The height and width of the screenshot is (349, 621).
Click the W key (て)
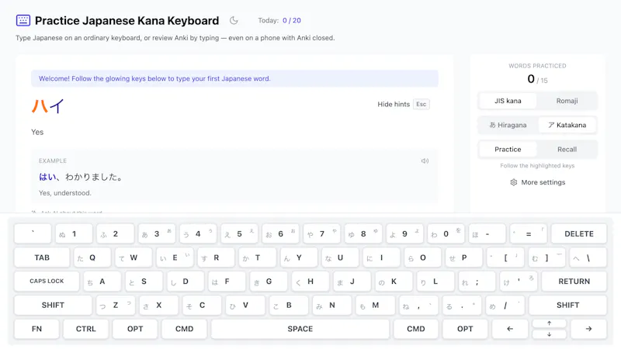[x=134, y=257]
